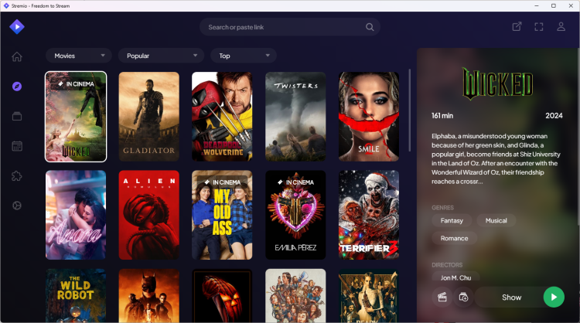Click the add-to-library icon beside Show
The width and height of the screenshot is (580, 323).
[463, 297]
